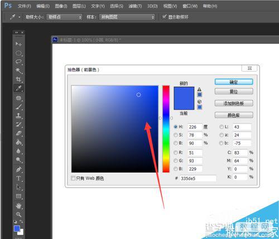Open the File menu
The image size is (279, 239).
click(25, 6)
